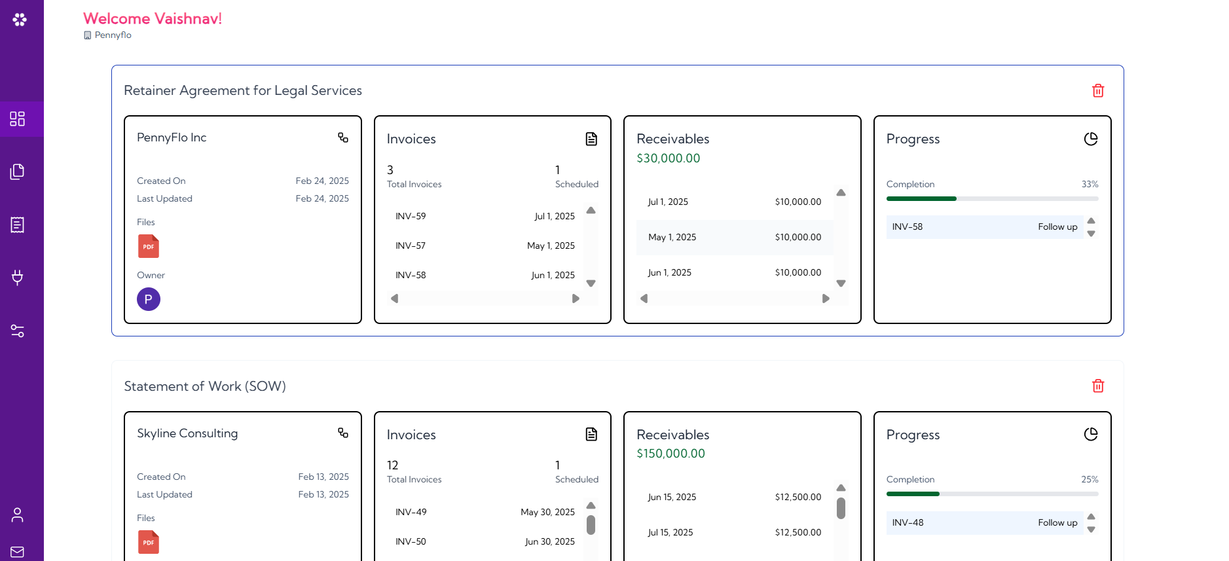This screenshot has width=1229, height=561.
Task: Click up arrow beside INV-48 follow up
Action: (1091, 516)
